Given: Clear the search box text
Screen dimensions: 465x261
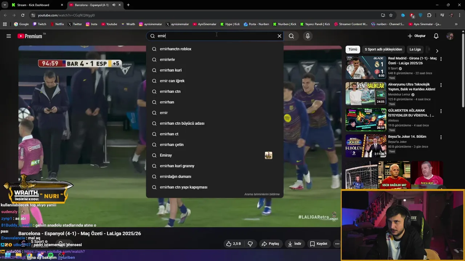Looking at the screenshot, I should tap(279, 36).
